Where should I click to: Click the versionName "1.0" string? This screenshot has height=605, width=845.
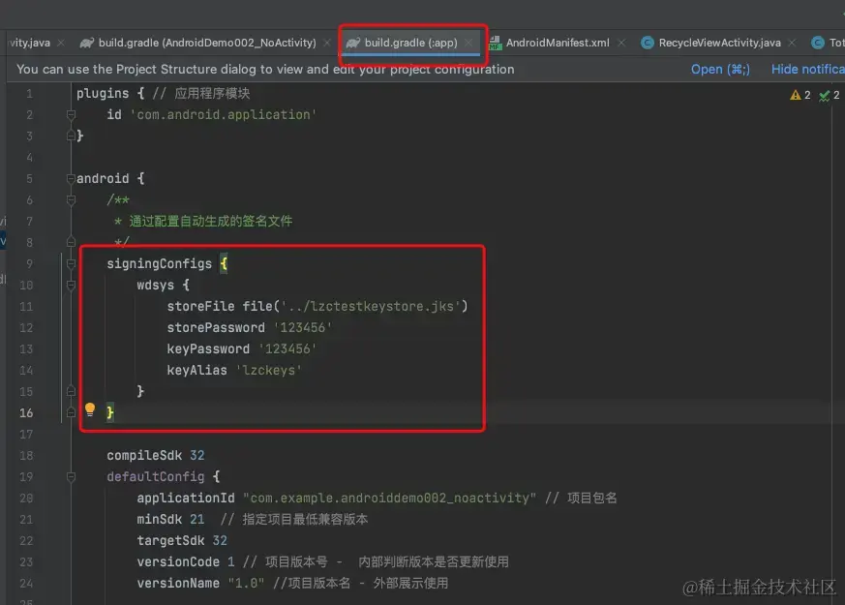pyautogui.click(x=246, y=584)
